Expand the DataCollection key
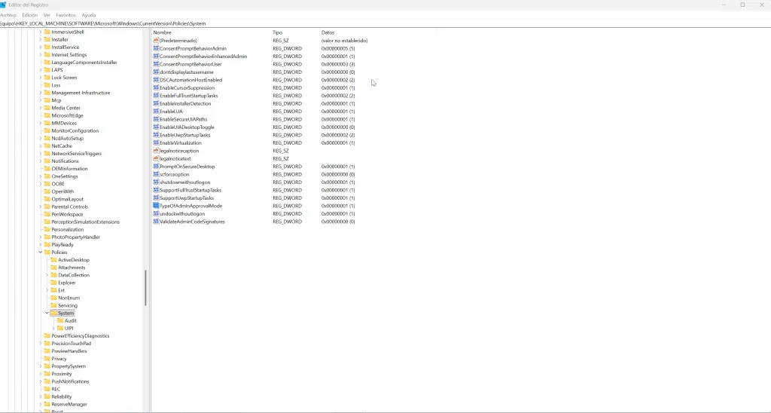 pyautogui.click(x=47, y=275)
